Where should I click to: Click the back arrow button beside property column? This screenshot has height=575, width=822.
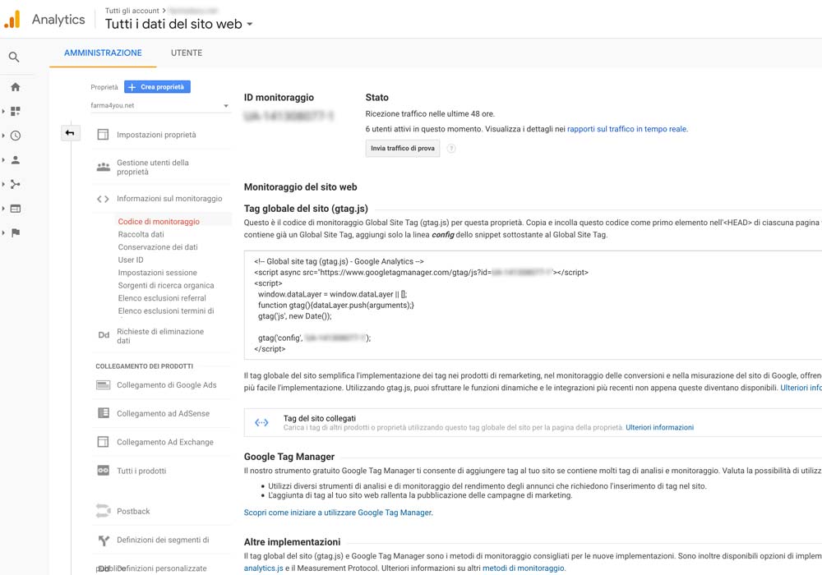[70, 133]
